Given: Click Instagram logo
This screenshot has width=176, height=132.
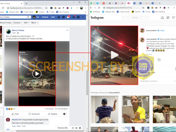Looking at the screenshot, I should pyautogui.click(x=97, y=18).
